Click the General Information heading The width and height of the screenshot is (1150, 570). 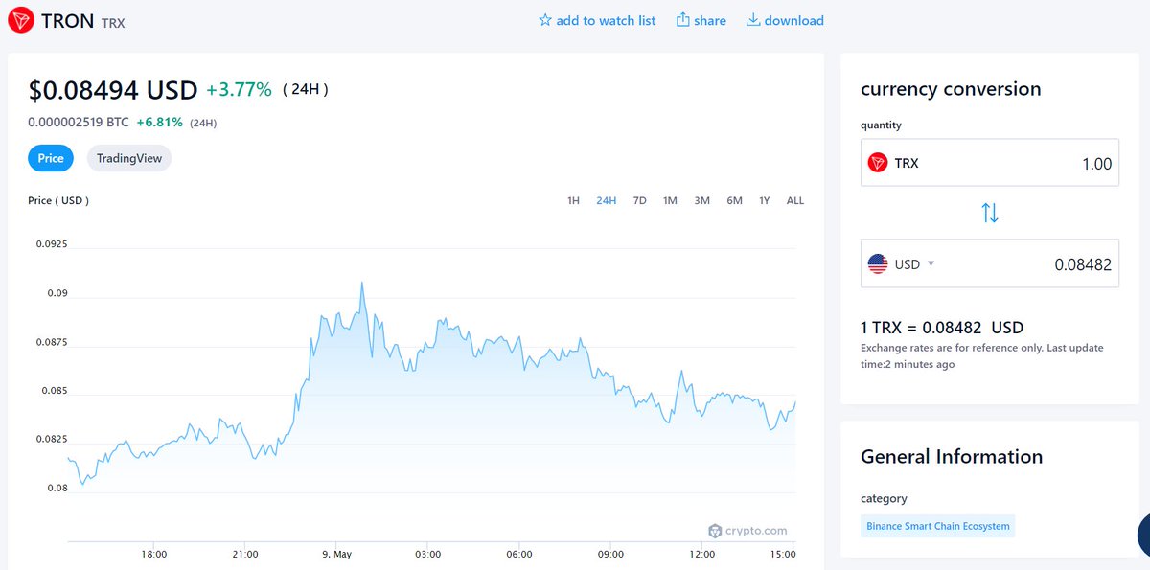pos(952,457)
